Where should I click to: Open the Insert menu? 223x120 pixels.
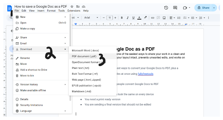point(41,11)
